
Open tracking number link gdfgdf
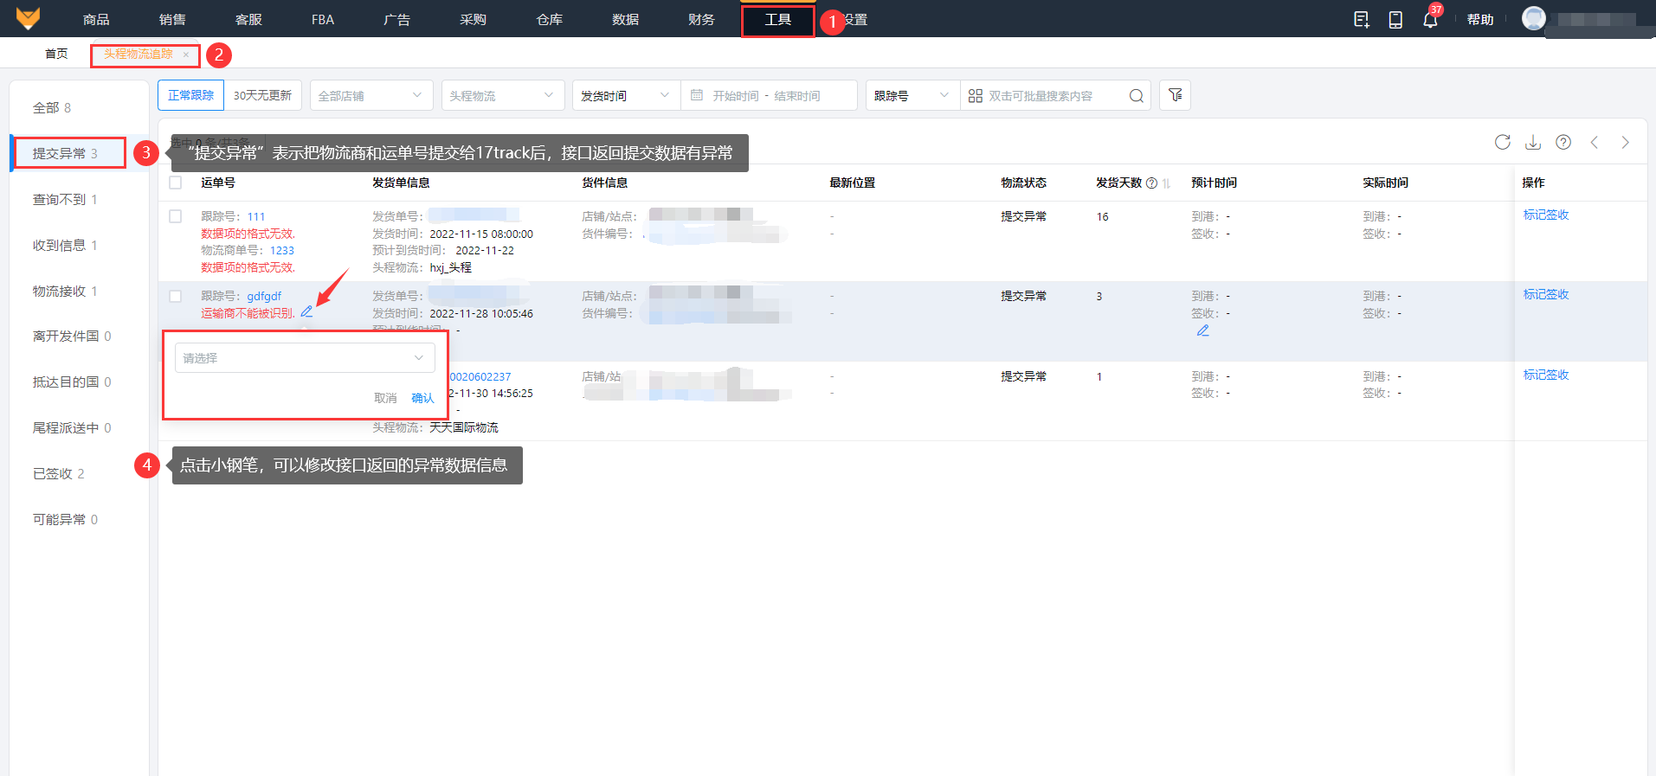point(264,296)
